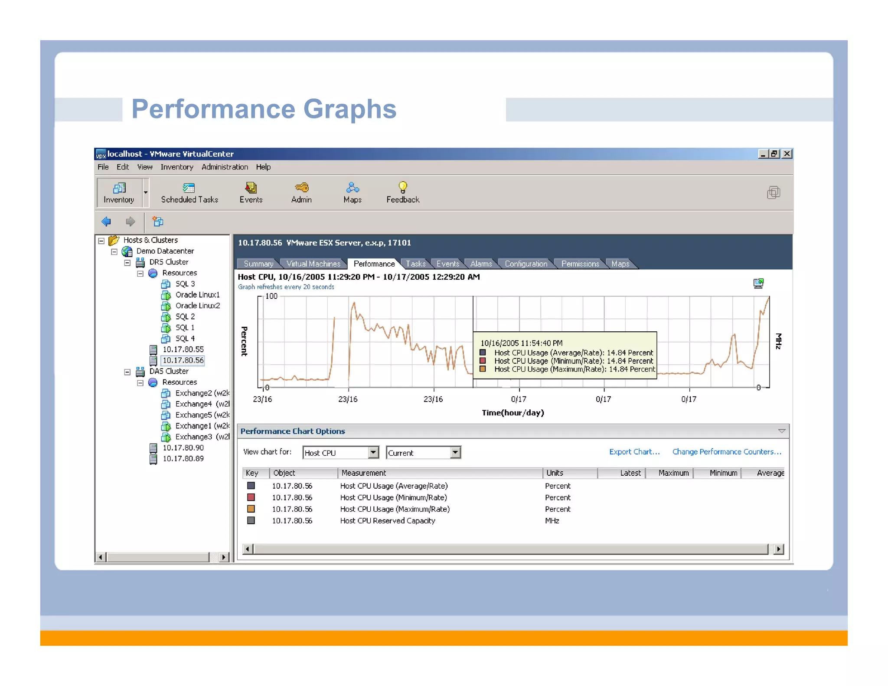The image size is (888, 686).
Task: Collapse Resources under DRS Cluster
Action: point(140,274)
